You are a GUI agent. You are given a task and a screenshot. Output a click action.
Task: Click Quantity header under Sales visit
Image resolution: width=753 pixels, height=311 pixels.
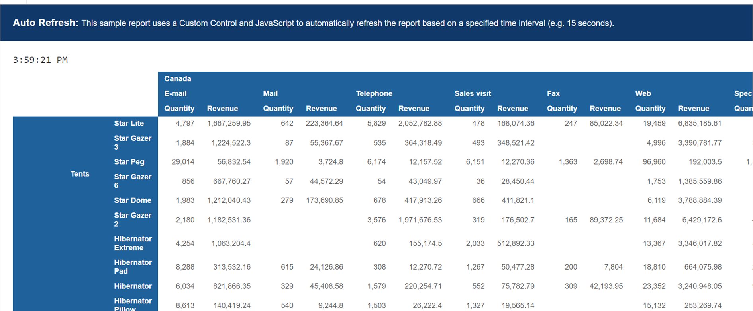[469, 109]
